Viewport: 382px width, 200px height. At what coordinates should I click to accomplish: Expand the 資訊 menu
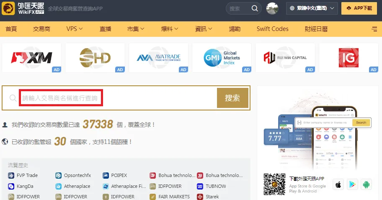pyautogui.click(x=204, y=29)
